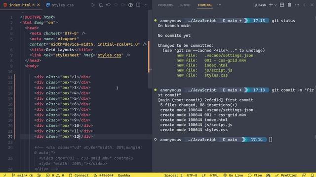The width and height of the screenshot is (316, 177).
Task: Split the terminal pane
Action: (x=282, y=5)
